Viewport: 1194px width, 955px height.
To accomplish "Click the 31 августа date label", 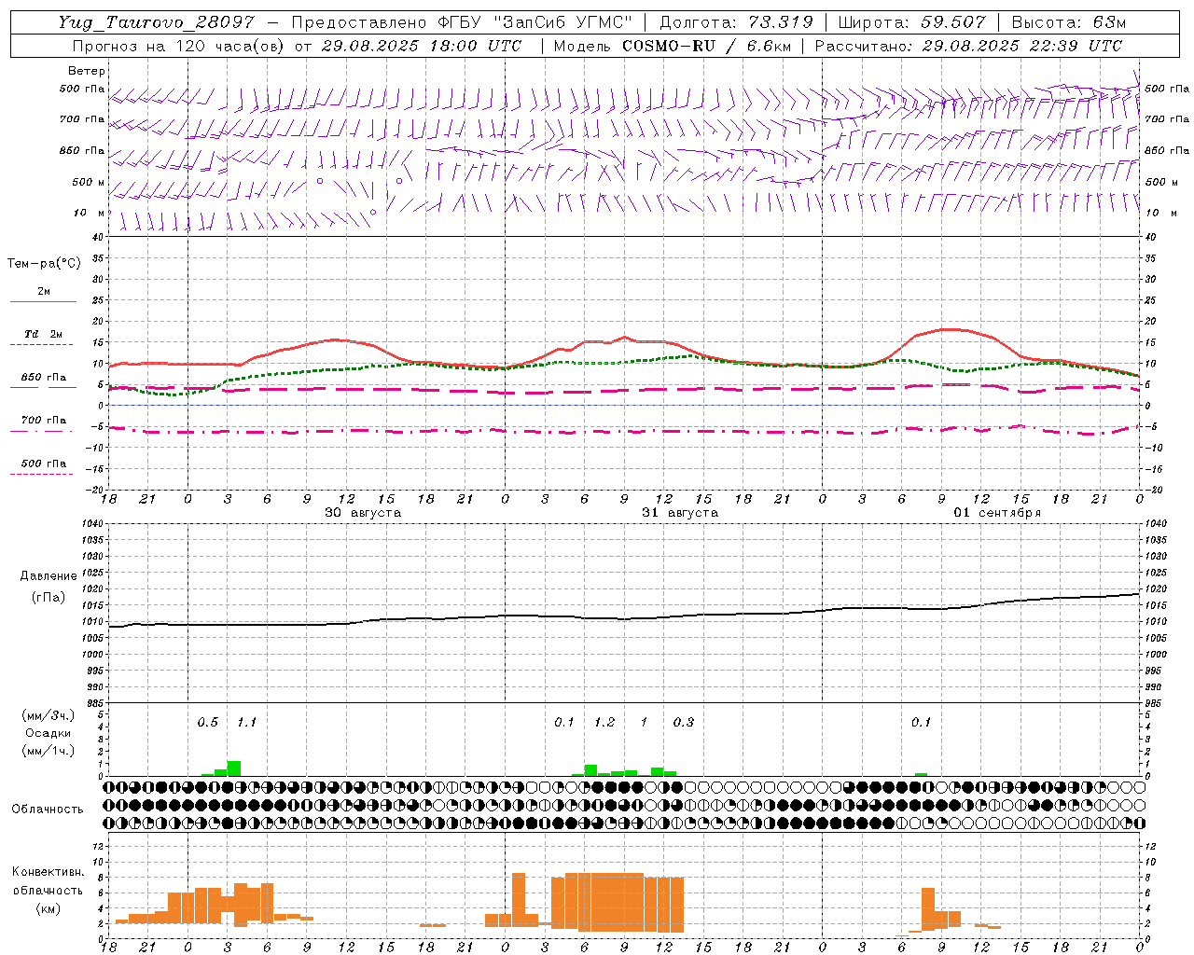I will tap(680, 513).
